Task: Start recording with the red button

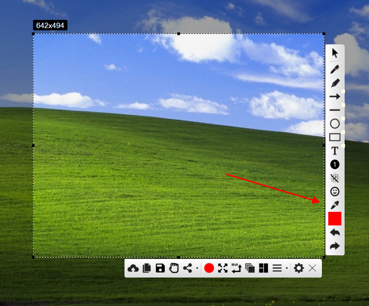Action: click(x=209, y=268)
